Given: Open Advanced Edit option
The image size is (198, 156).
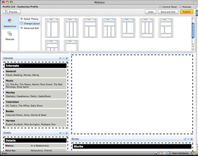Looking at the screenshot, I should 31,28.
